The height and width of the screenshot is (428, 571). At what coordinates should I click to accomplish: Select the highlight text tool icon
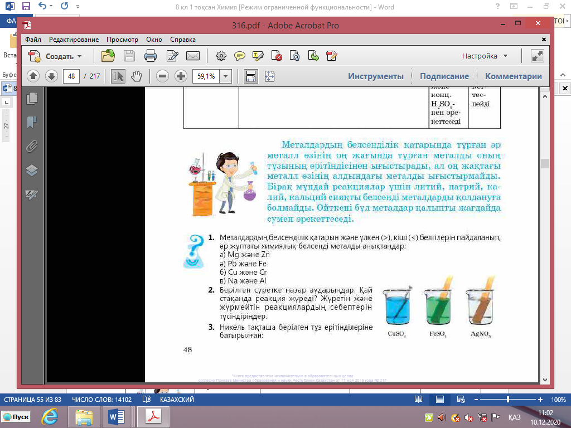pyautogui.click(x=258, y=56)
